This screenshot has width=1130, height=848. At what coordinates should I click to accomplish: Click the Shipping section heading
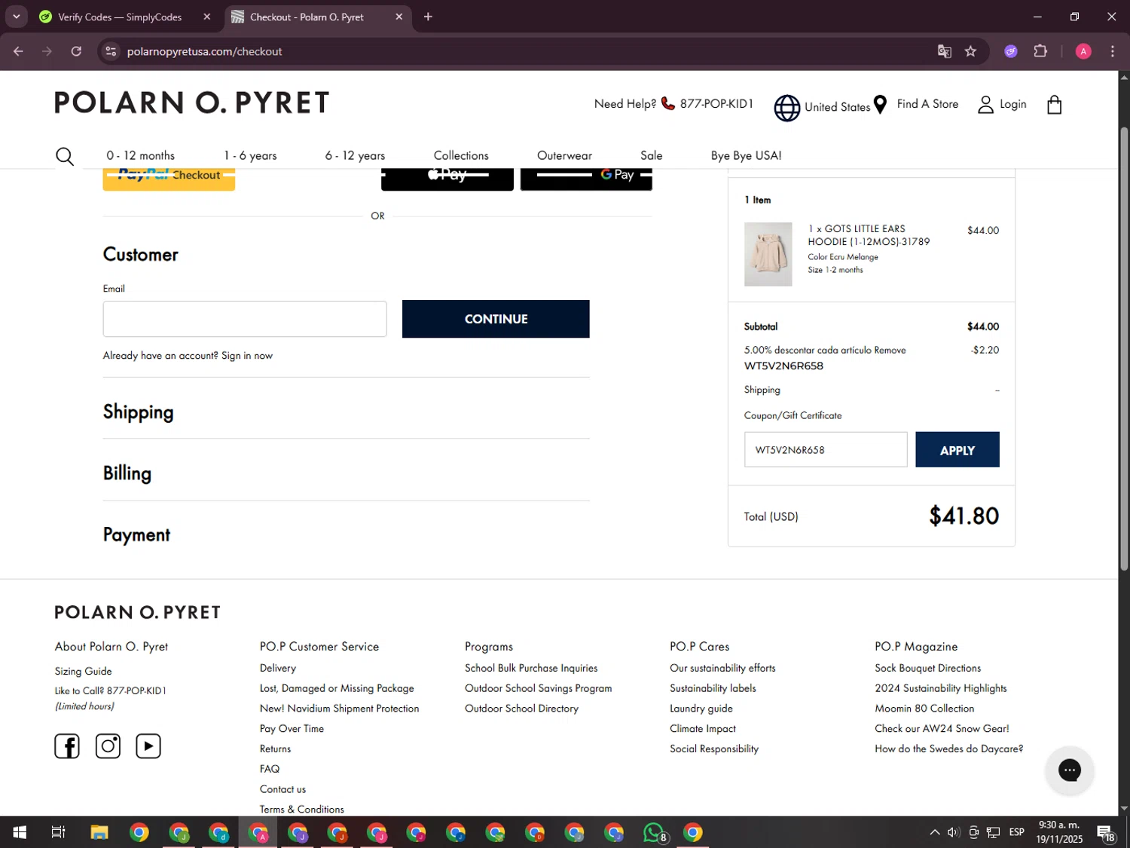(138, 412)
